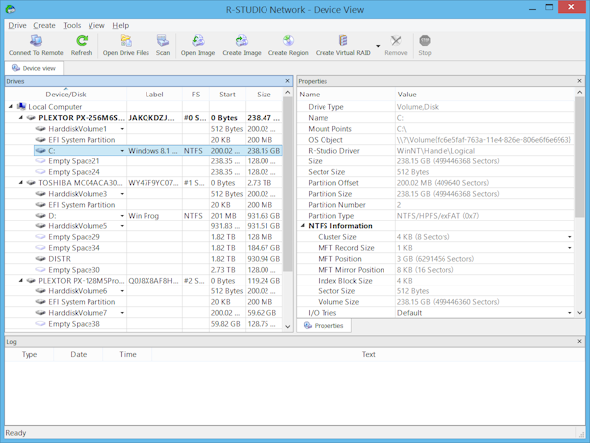Screen dimensions: 590x443
Task: Open the dropdown arrow beside C: volume
Action: pyautogui.click(x=122, y=151)
